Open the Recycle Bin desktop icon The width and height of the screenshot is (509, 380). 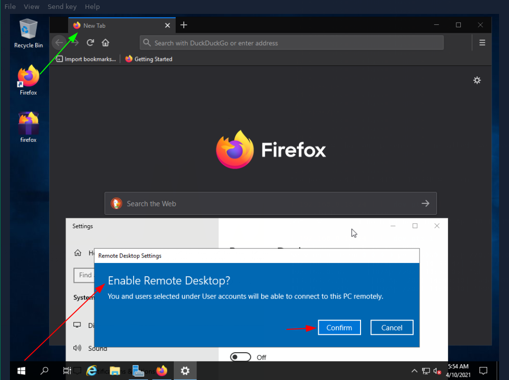[x=28, y=33]
